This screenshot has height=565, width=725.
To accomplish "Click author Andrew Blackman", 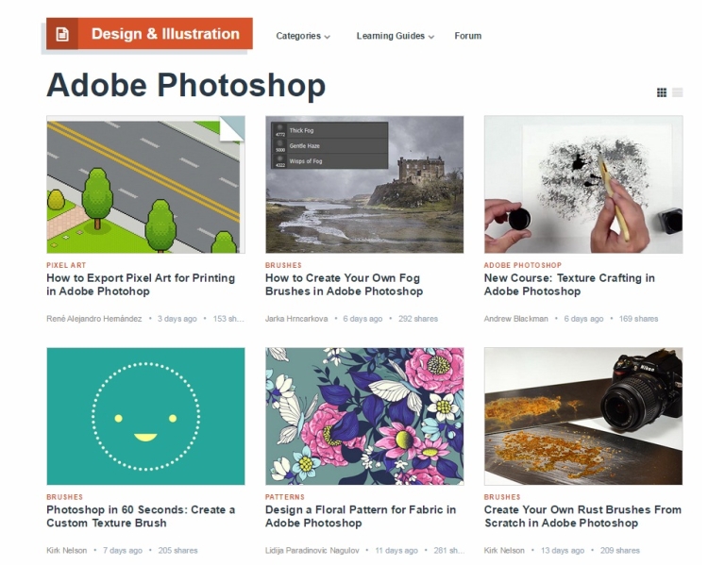I will click(x=516, y=319).
